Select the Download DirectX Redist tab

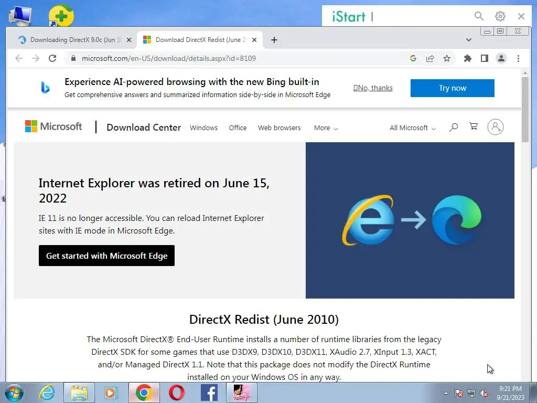(x=200, y=40)
